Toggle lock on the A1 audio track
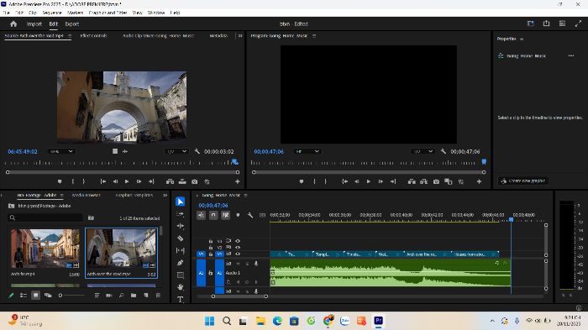This screenshot has height=330, width=588. 210,273
